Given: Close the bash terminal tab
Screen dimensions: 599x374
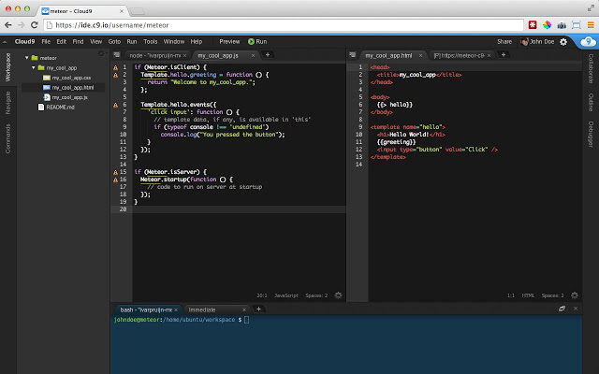Looking at the screenshot, I should tap(176, 309).
